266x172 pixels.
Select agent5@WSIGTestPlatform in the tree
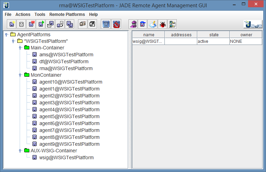[x=69, y=116]
